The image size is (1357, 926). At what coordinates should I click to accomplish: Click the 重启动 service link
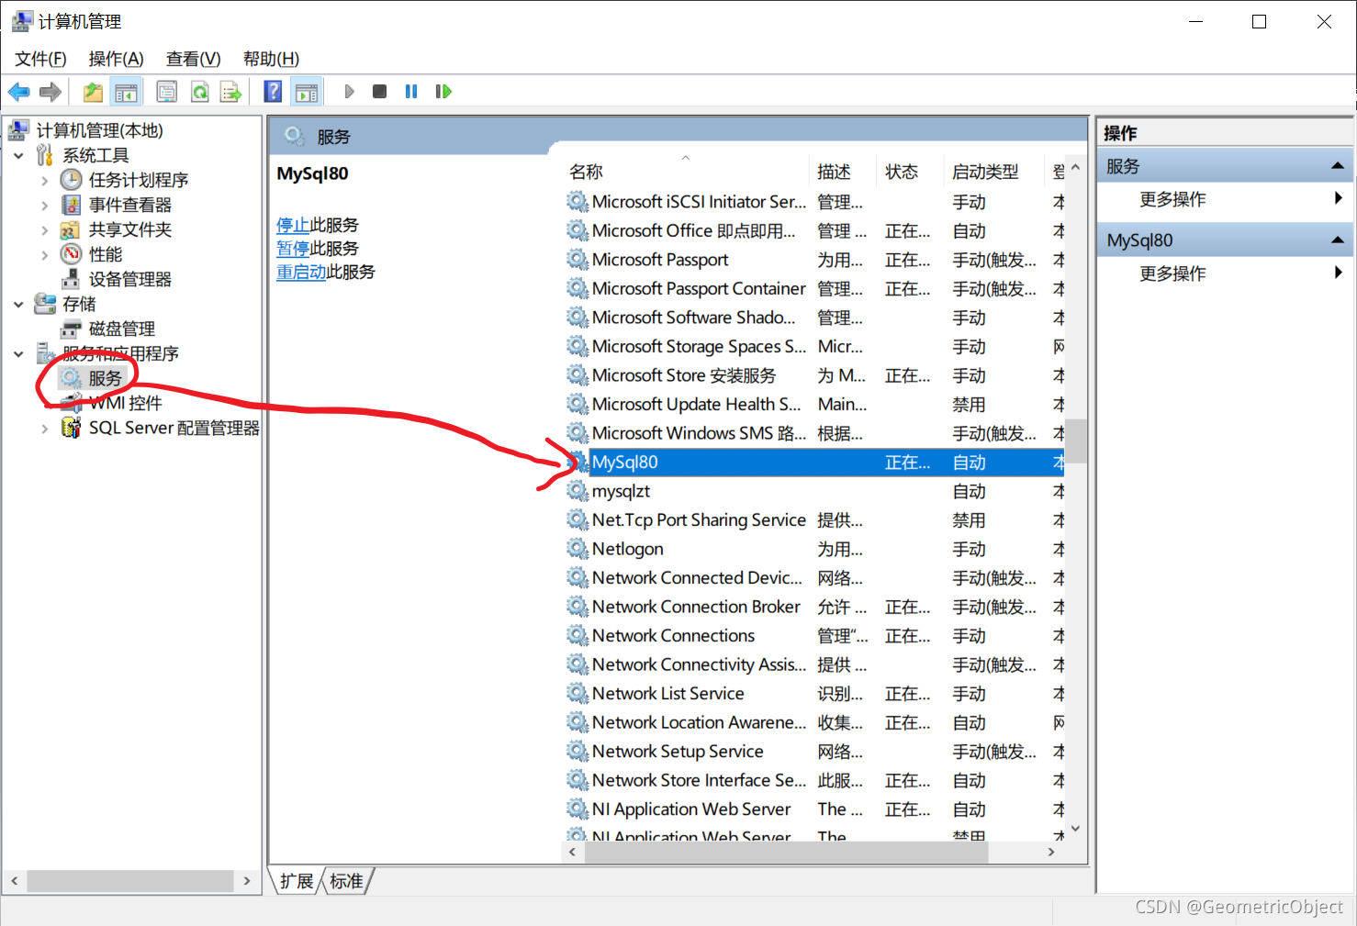(x=301, y=272)
